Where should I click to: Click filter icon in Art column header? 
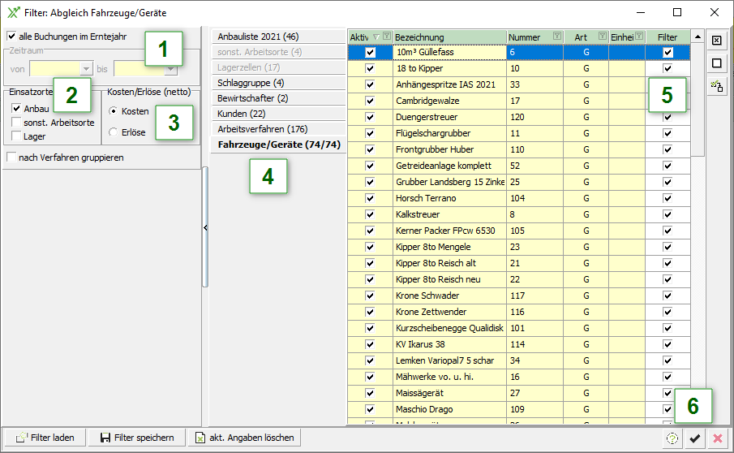[602, 37]
